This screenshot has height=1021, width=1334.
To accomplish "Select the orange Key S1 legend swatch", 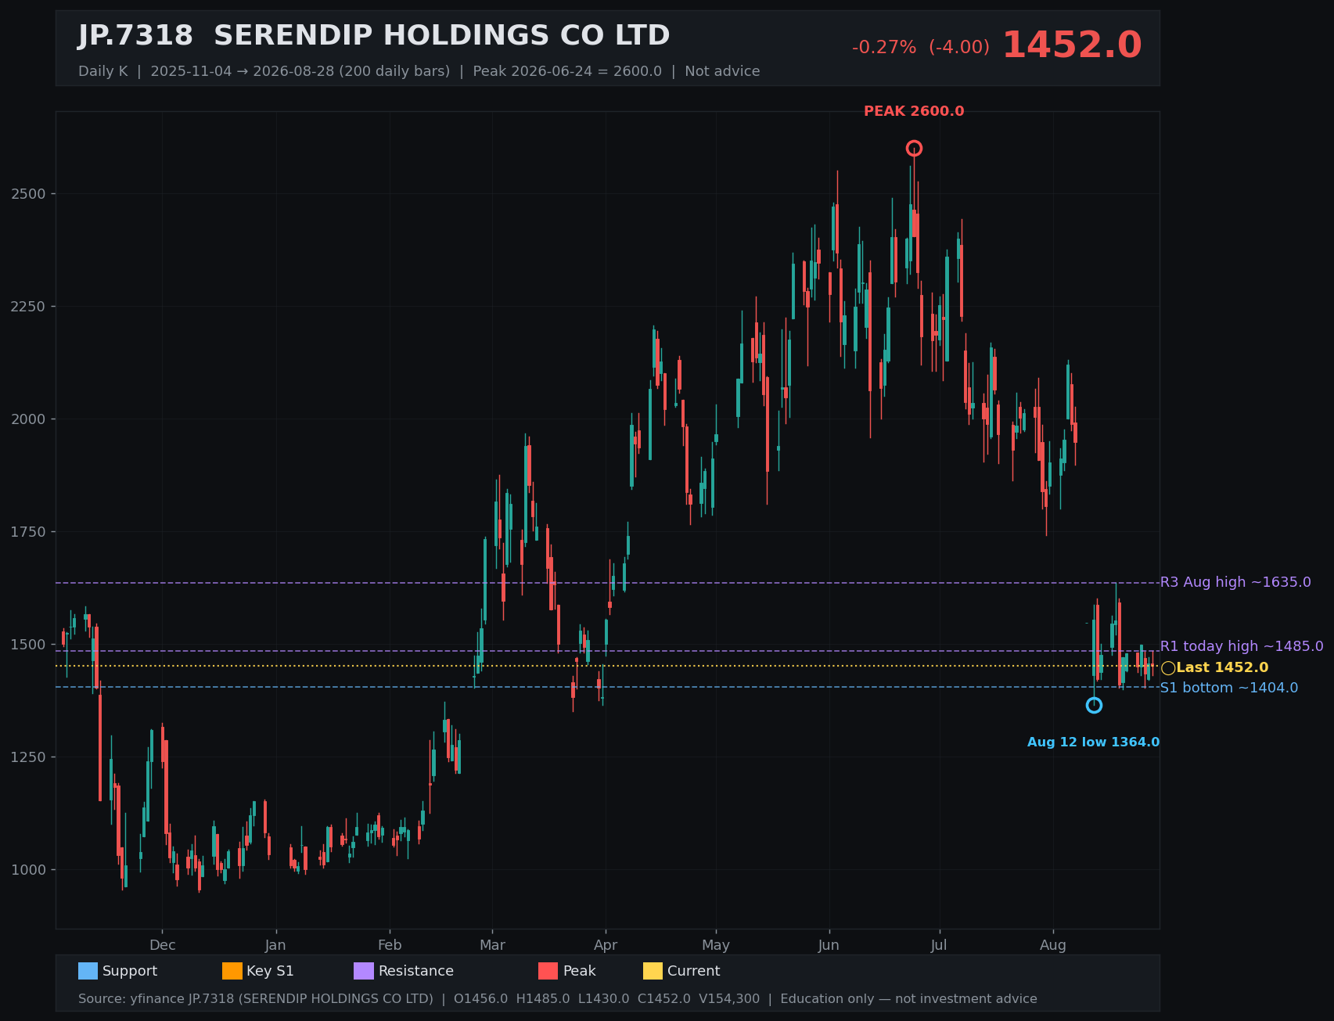I will coord(232,971).
